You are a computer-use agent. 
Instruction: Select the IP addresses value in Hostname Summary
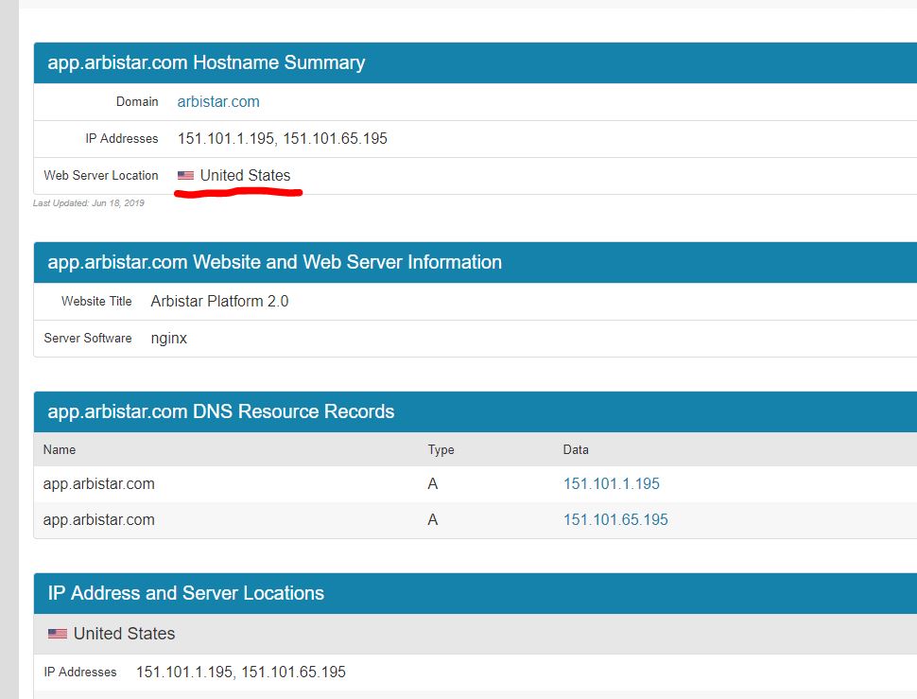(x=283, y=139)
